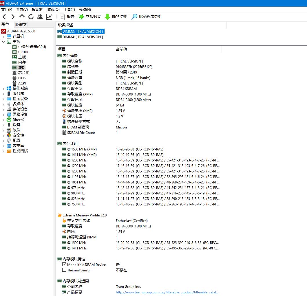This screenshot has width=307, height=296.
Task: Open the 文件(F) menu
Action: coord(6,9)
